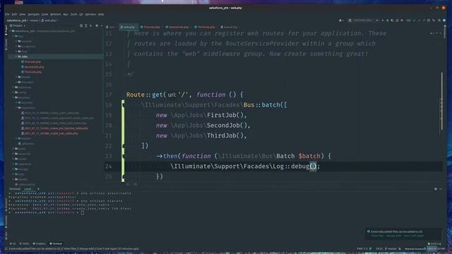452x254 pixels.
Task: Click the master git branch in status bar
Action: click(x=391, y=249)
